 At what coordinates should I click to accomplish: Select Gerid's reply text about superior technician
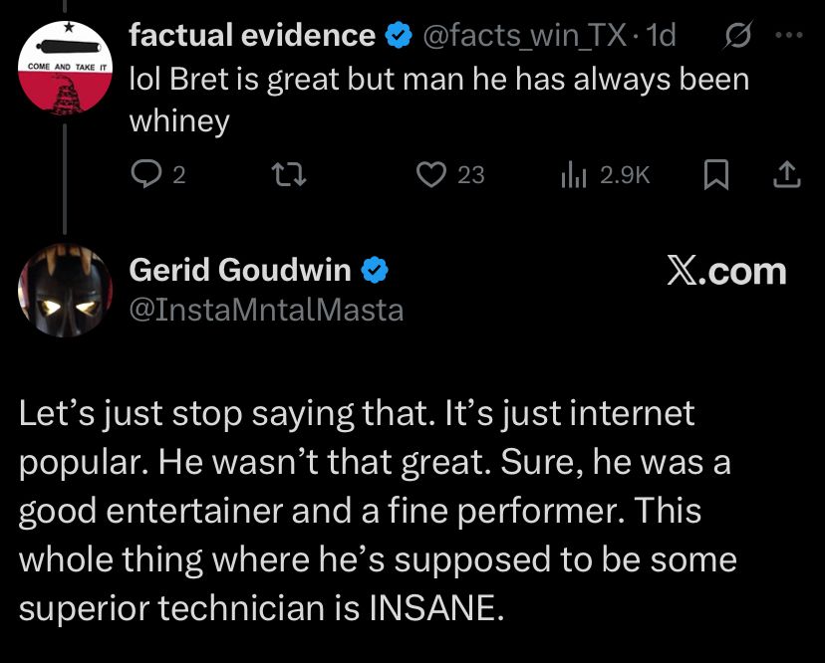[379, 510]
